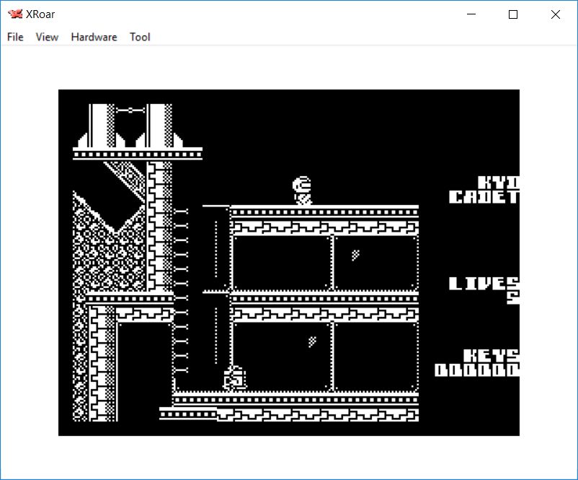The height and width of the screenshot is (480, 578).
Task: Click the 000000 keys counter
Action: [476, 370]
